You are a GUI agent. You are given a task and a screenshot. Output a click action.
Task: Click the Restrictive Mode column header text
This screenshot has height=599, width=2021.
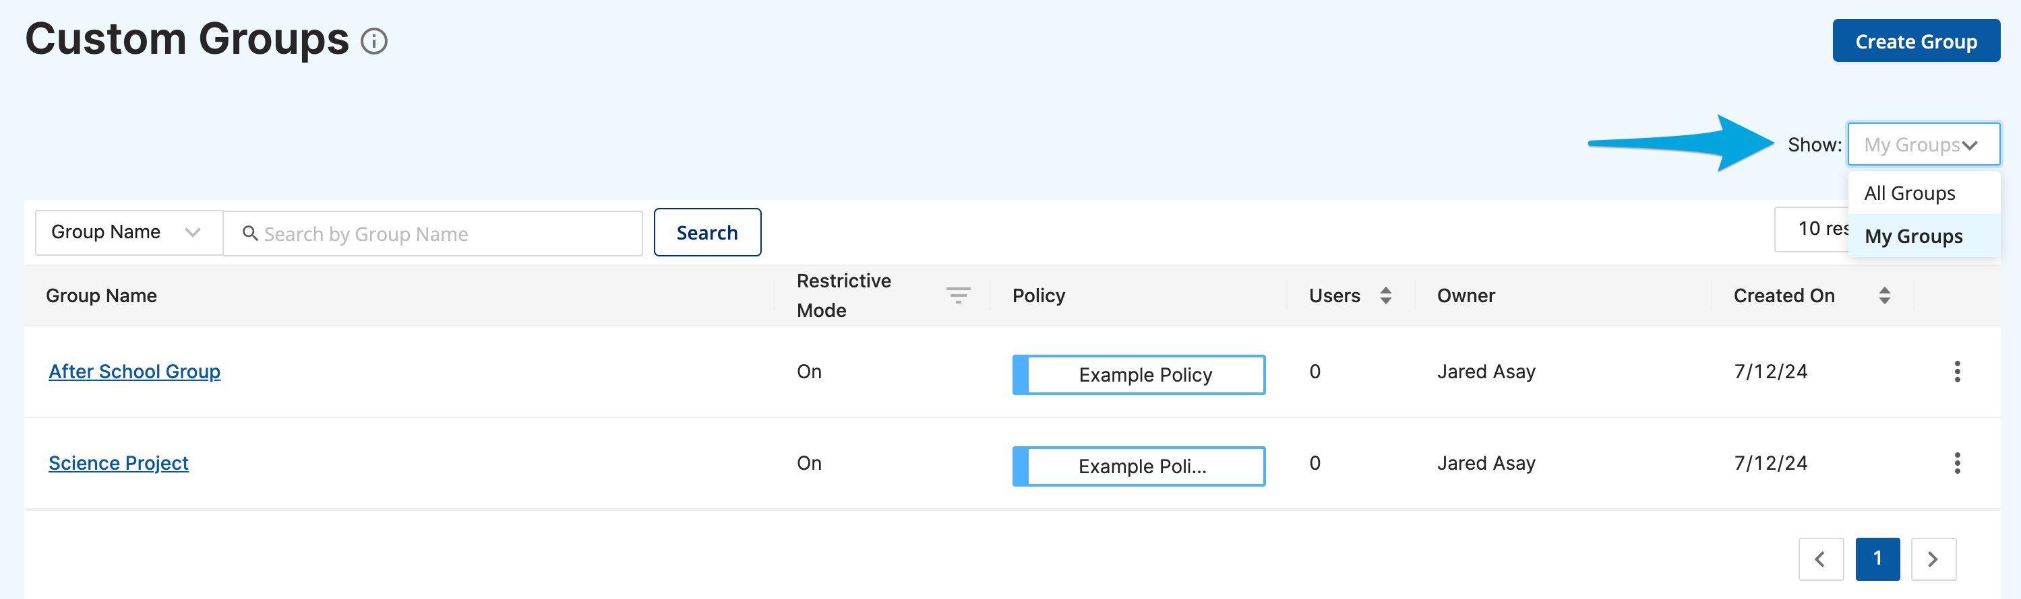[x=843, y=295]
